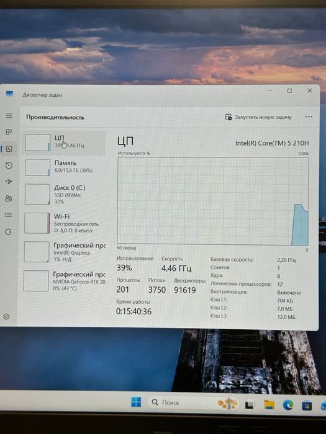The width and height of the screenshot is (326, 434).
Task: Click the 'Логических процессоров:' label
Action: [x=241, y=284]
